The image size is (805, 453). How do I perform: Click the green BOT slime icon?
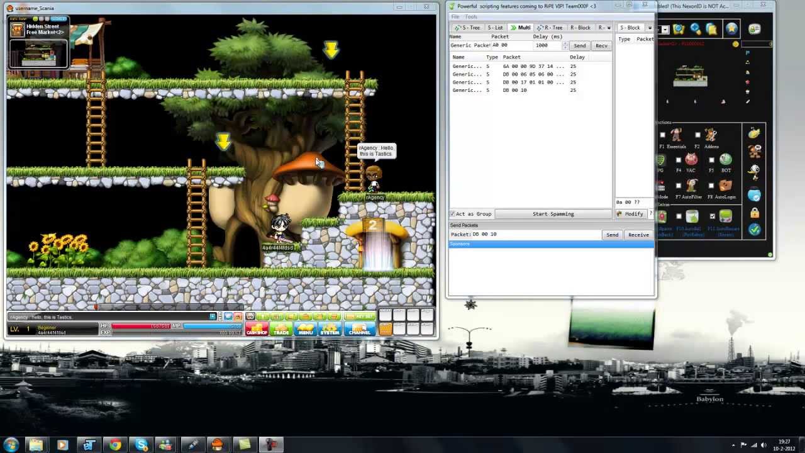[726, 160]
